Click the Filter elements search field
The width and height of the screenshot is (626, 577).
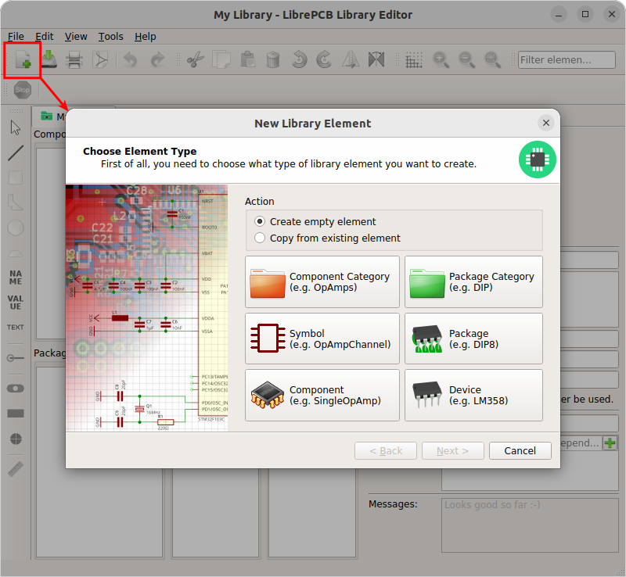click(567, 60)
